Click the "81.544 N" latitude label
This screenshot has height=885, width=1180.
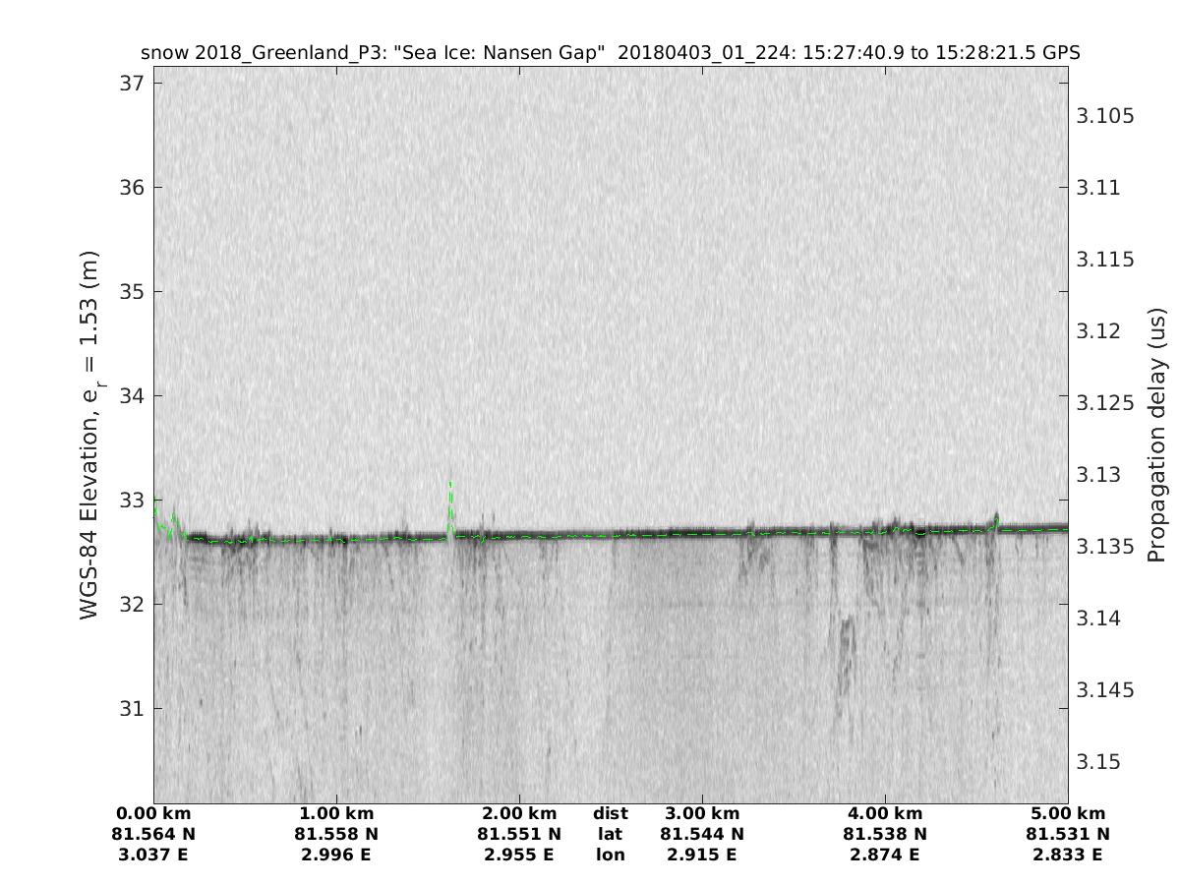(x=702, y=834)
